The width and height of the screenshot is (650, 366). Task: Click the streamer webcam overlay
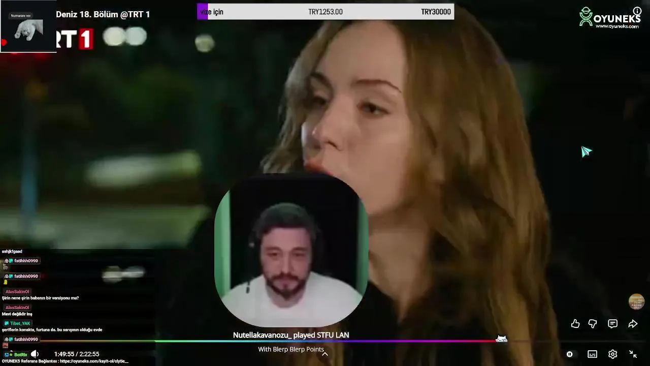point(291,251)
